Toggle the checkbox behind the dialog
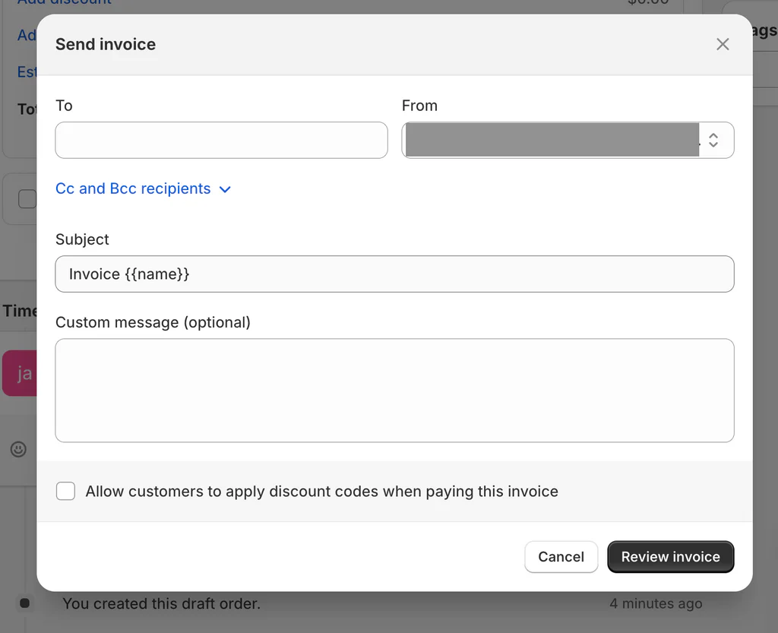Image resolution: width=778 pixels, height=633 pixels. tap(27, 199)
